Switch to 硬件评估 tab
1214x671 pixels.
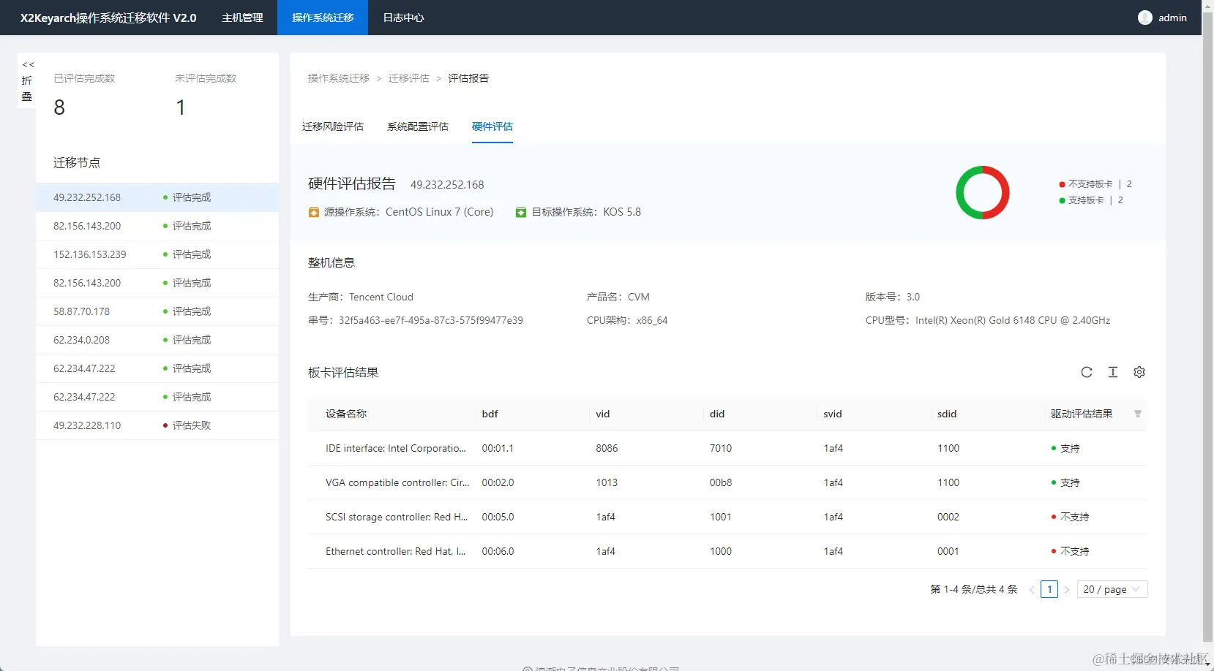coord(492,126)
